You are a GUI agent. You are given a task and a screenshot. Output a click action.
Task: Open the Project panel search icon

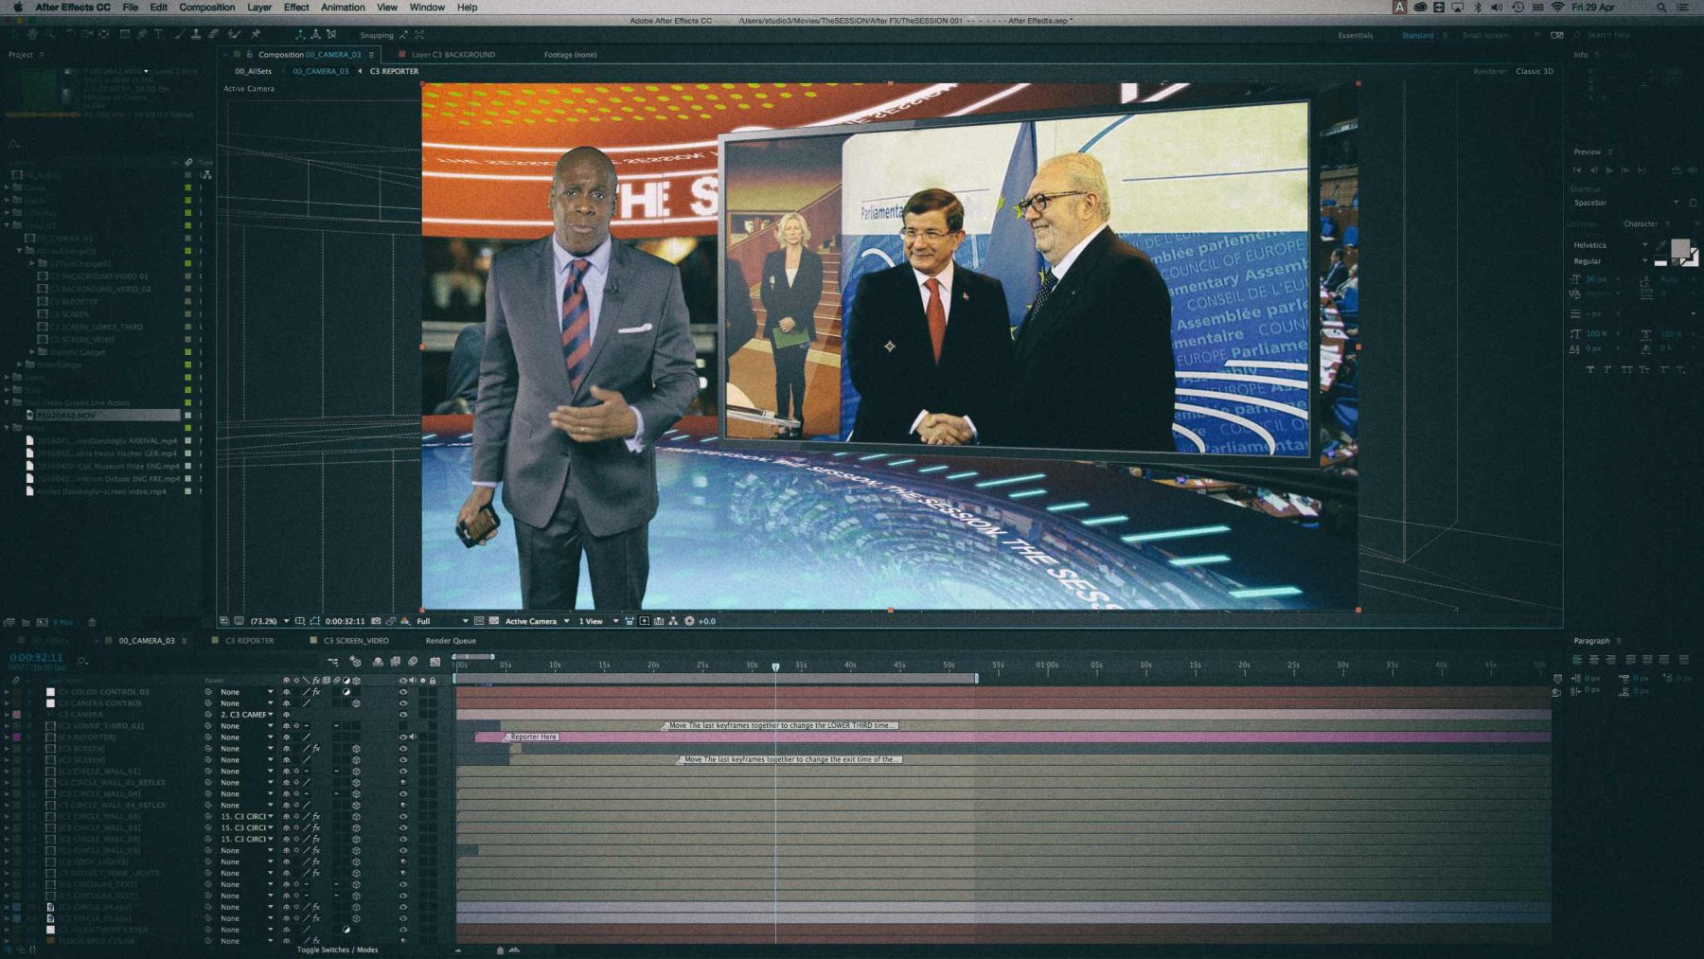[x=13, y=144]
